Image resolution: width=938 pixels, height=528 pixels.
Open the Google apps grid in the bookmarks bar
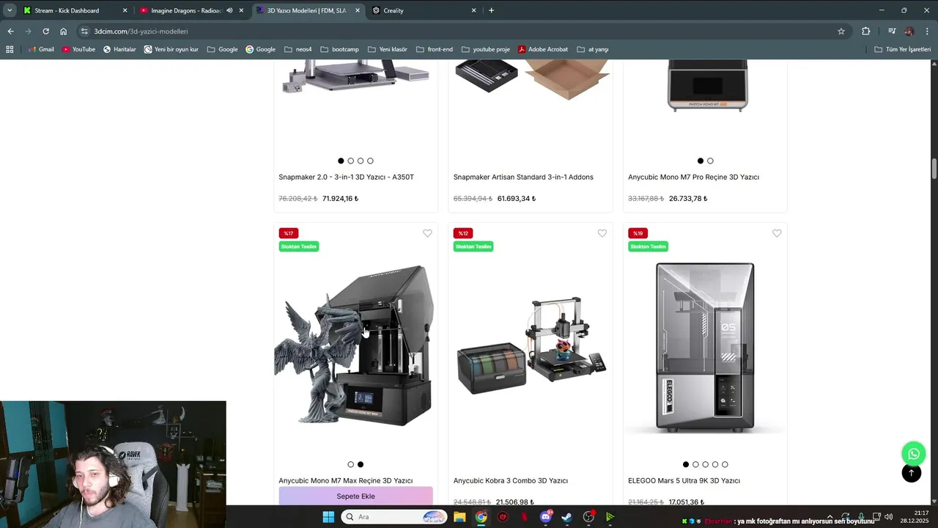point(10,49)
